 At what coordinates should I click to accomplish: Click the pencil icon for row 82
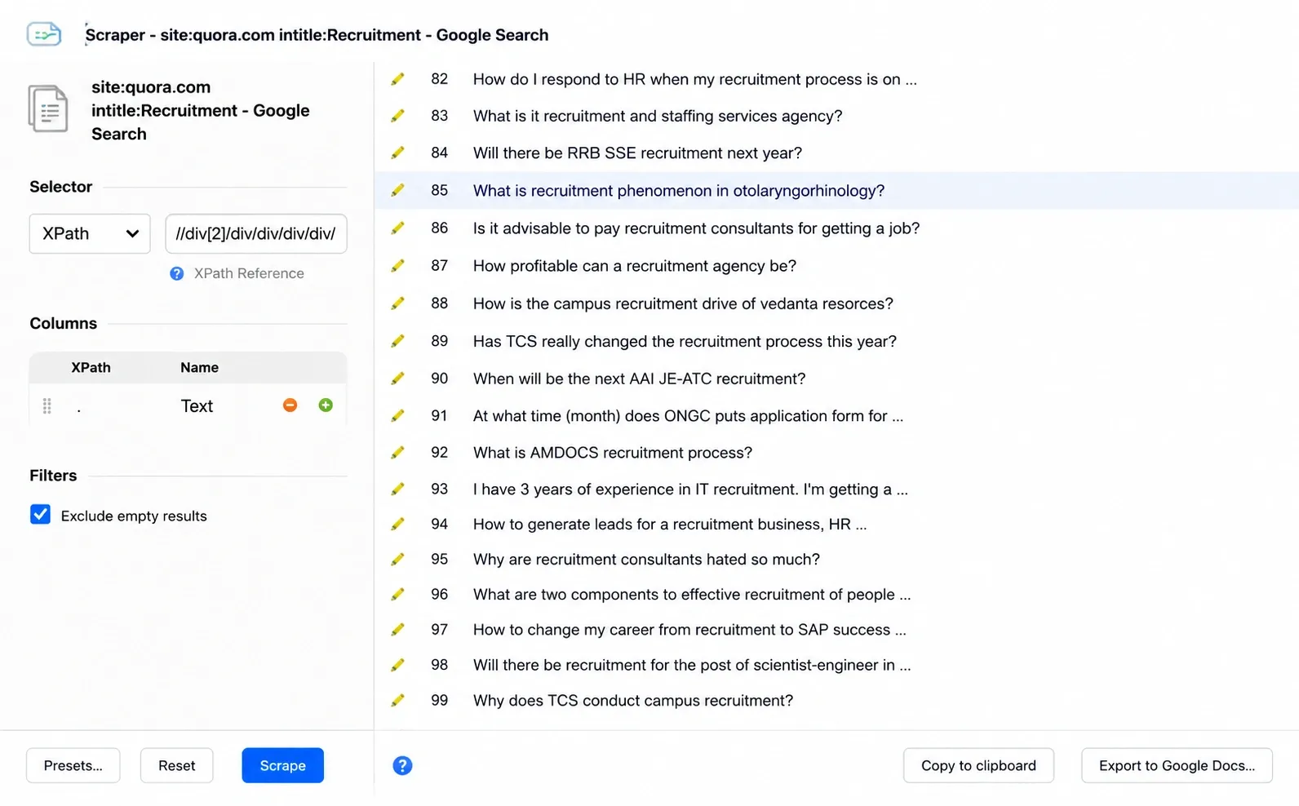(x=397, y=79)
